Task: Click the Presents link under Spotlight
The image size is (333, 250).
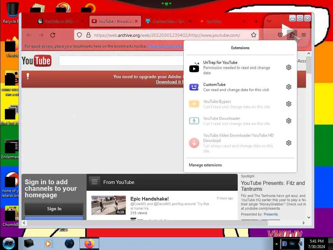Action: click(271, 214)
